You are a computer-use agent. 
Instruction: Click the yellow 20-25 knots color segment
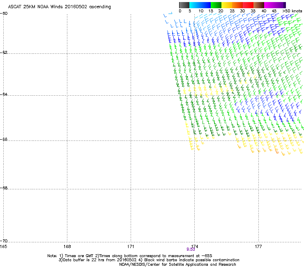click(227, 5)
